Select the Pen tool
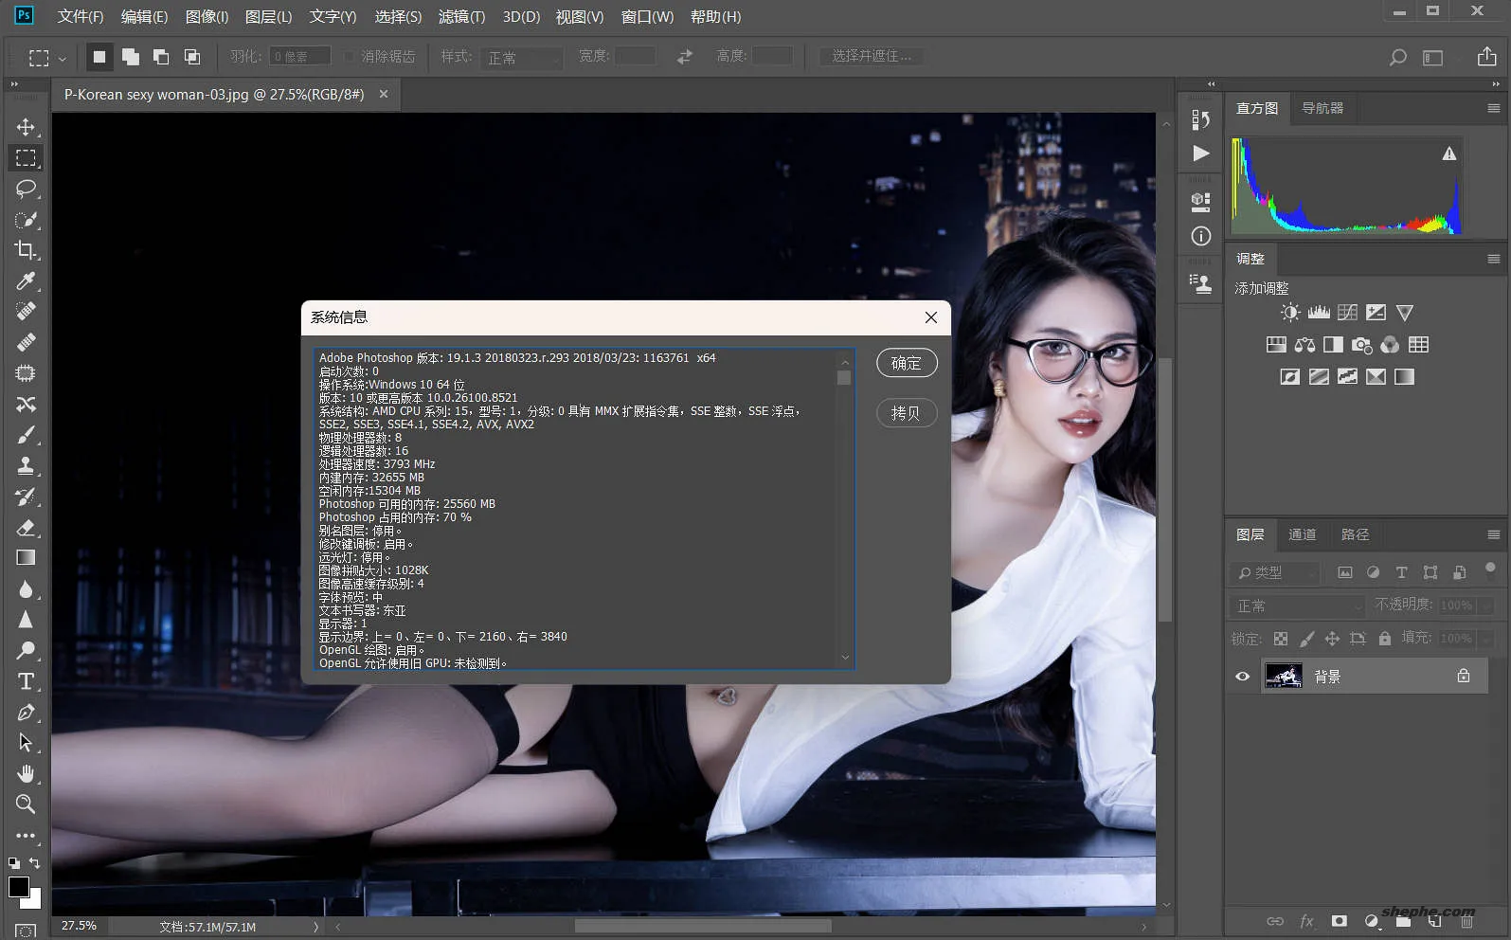Viewport: 1511px width, 940px height. point(26,712)
